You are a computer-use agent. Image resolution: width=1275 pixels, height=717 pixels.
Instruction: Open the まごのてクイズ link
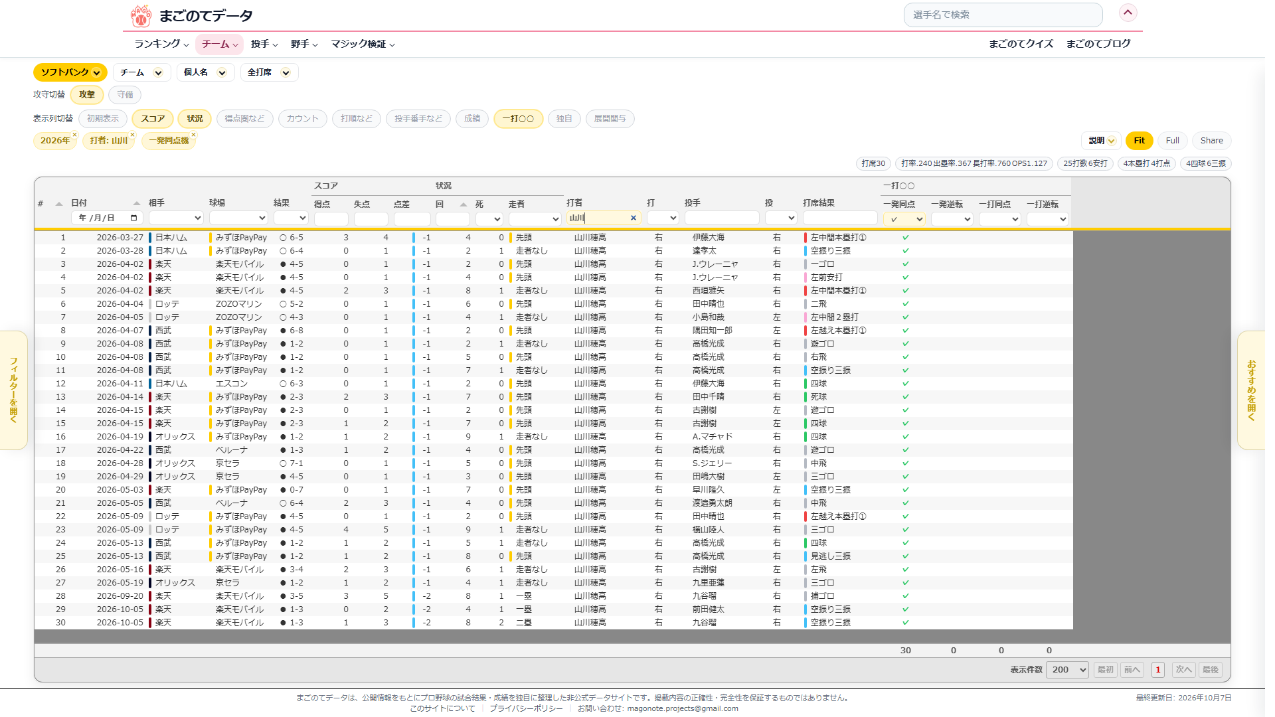click(1021, 44)
